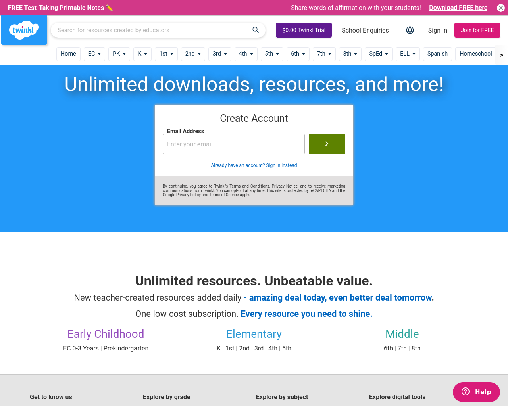508x406 pixels.
Task: Click the 1st link under Elementary
Action: click(230, 348)
